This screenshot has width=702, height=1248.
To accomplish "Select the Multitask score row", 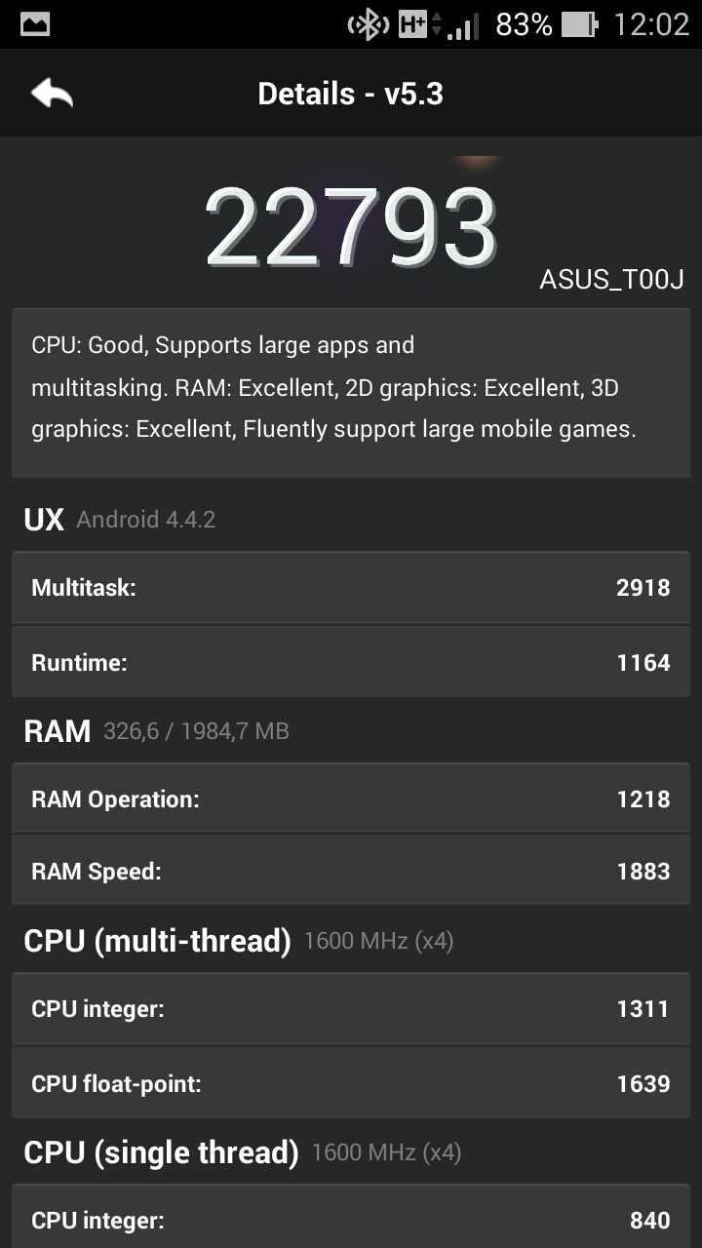I will click(351, 587).
